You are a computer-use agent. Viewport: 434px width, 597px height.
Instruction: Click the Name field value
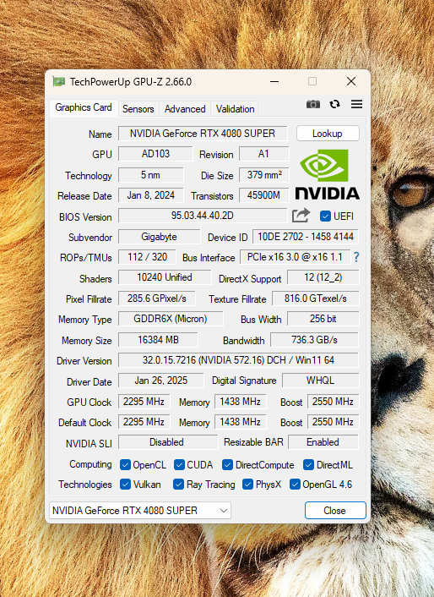pos(203,134)
